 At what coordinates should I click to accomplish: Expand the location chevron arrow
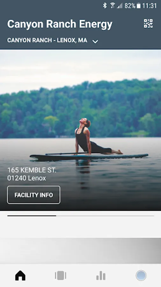95,41
